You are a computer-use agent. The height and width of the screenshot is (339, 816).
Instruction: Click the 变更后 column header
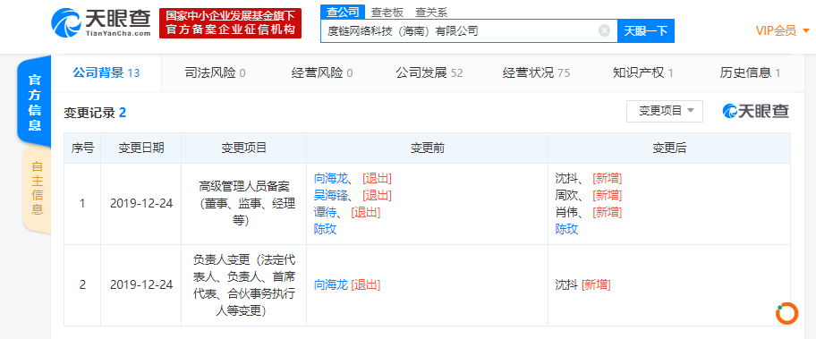tap(669, 148)
